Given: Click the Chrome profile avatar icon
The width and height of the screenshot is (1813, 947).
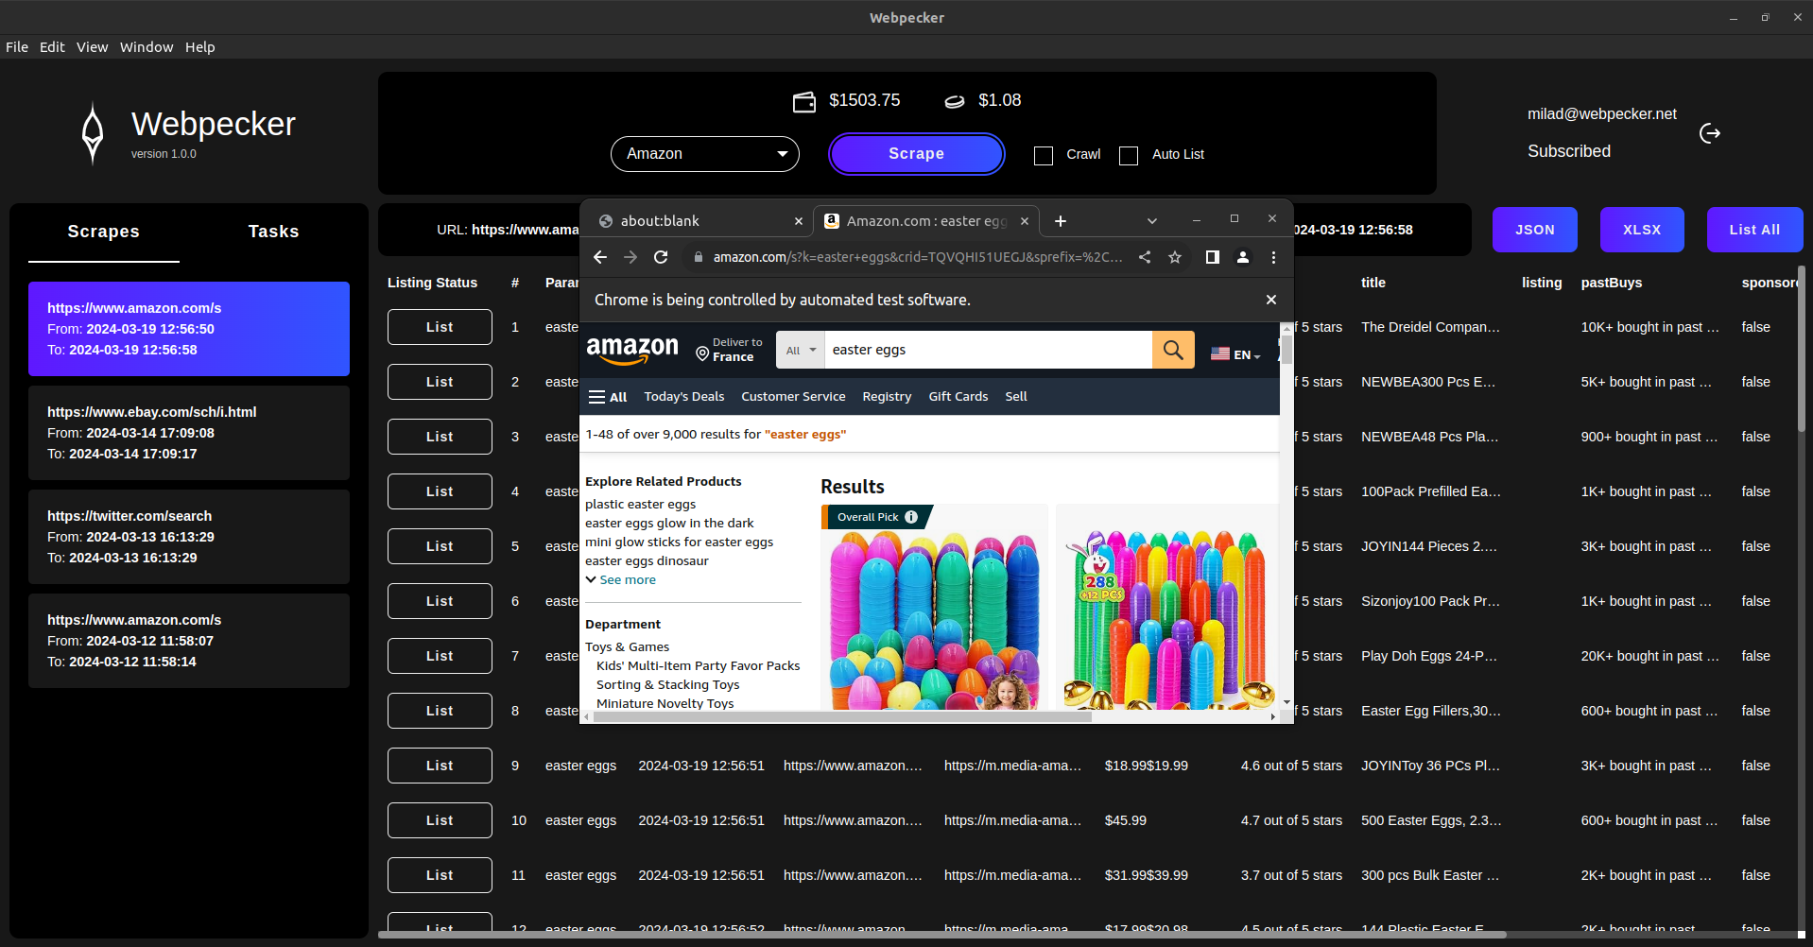Looking at the screenshot, I should [x=1243, y=257].
